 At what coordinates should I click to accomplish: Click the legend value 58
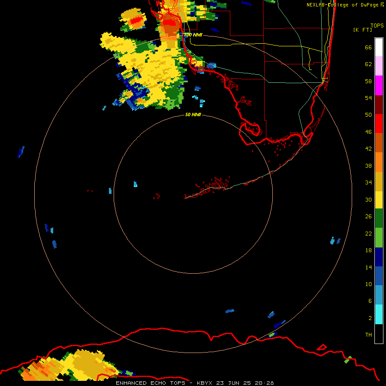368,81
